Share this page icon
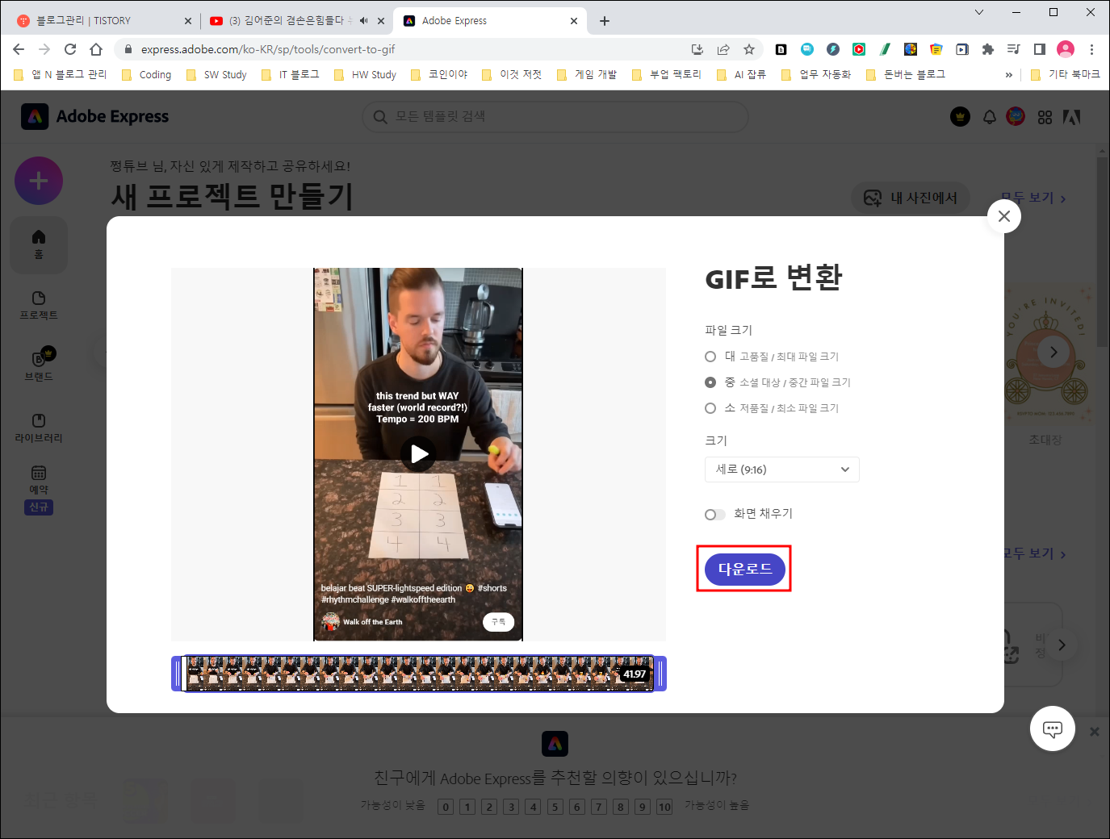 pyautogui.click(x=723, y=49)
